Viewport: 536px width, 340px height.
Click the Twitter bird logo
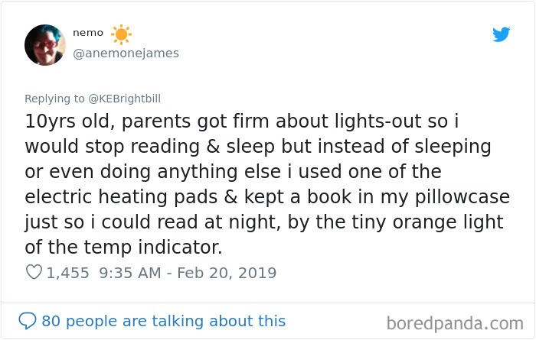501,34
